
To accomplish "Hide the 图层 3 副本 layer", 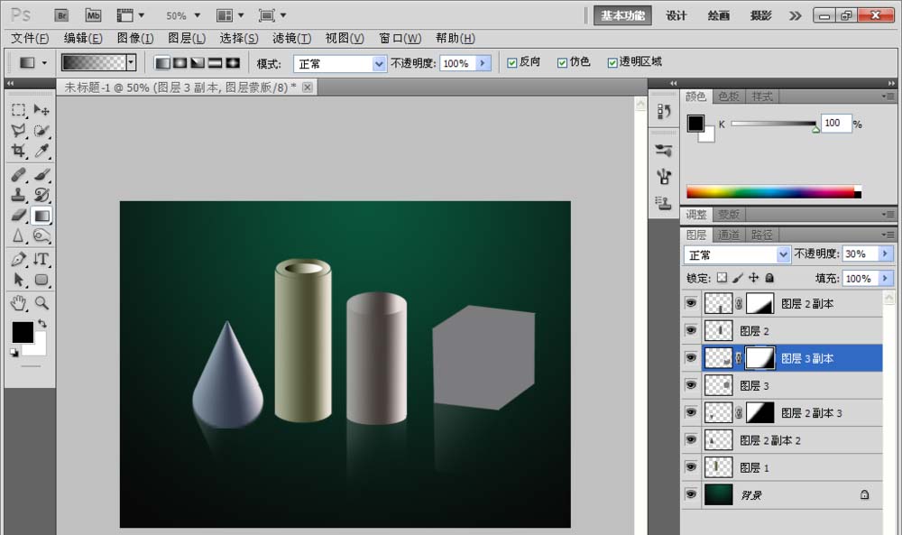I will 691,357.
